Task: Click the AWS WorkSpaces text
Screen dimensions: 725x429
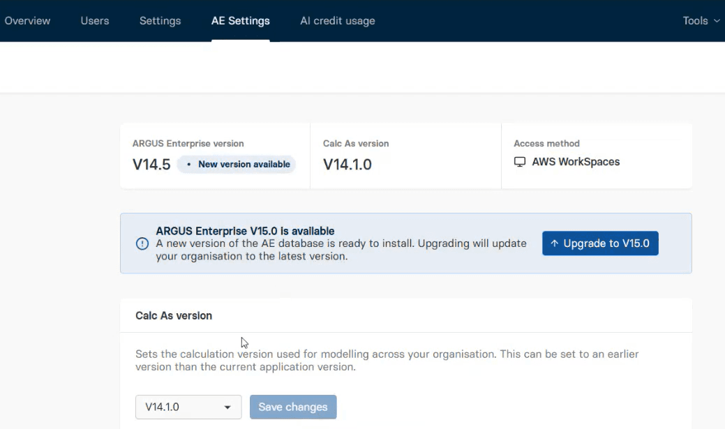Action: coord(576,162)
